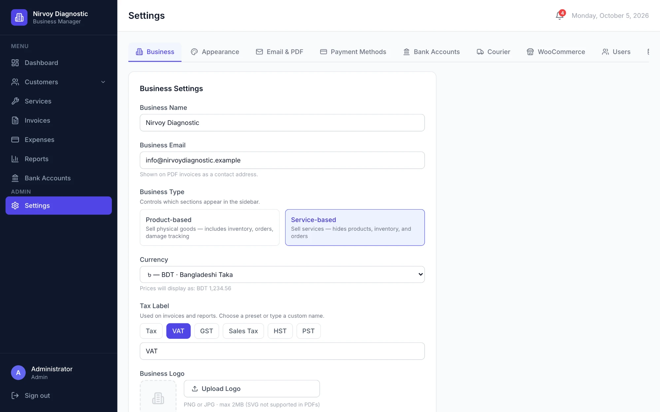This screenshot has height=412, width=660.
Task: Click the Invoices document icon
Action: coord(15,120)
